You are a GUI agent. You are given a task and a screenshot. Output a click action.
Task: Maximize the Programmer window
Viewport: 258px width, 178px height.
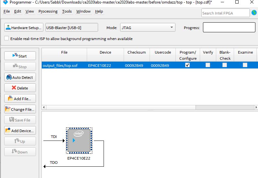click(x=237, y=2)
